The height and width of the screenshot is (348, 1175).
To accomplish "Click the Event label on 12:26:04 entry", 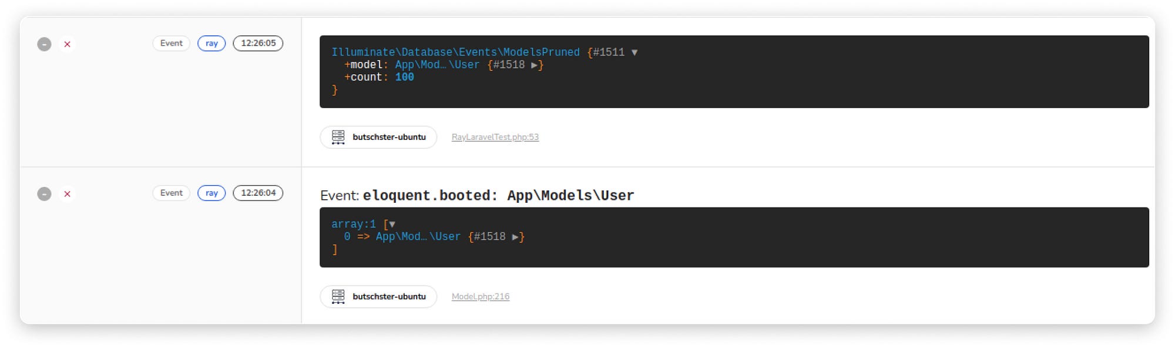I will pyautogui.click(x=171, y=193).
